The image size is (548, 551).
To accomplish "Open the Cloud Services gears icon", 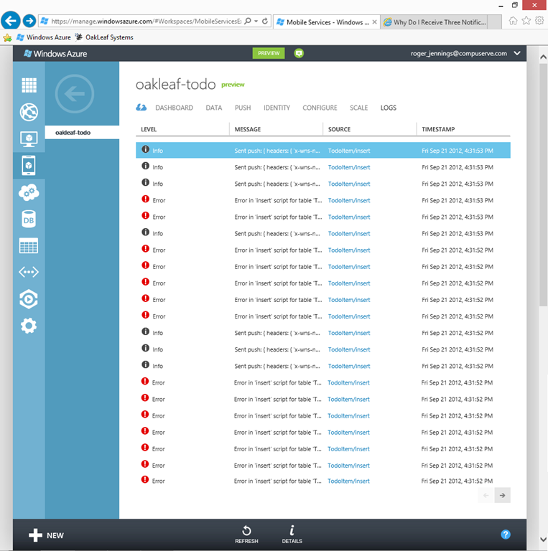I will (x=29, y=192).
